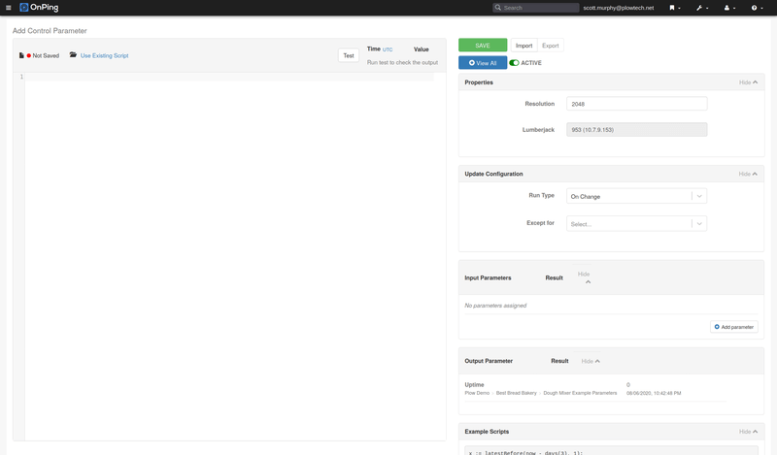This screenshot has width=777, height=455.
Task: Open the Except for select dropdown
Action: [x=636, y=224]
